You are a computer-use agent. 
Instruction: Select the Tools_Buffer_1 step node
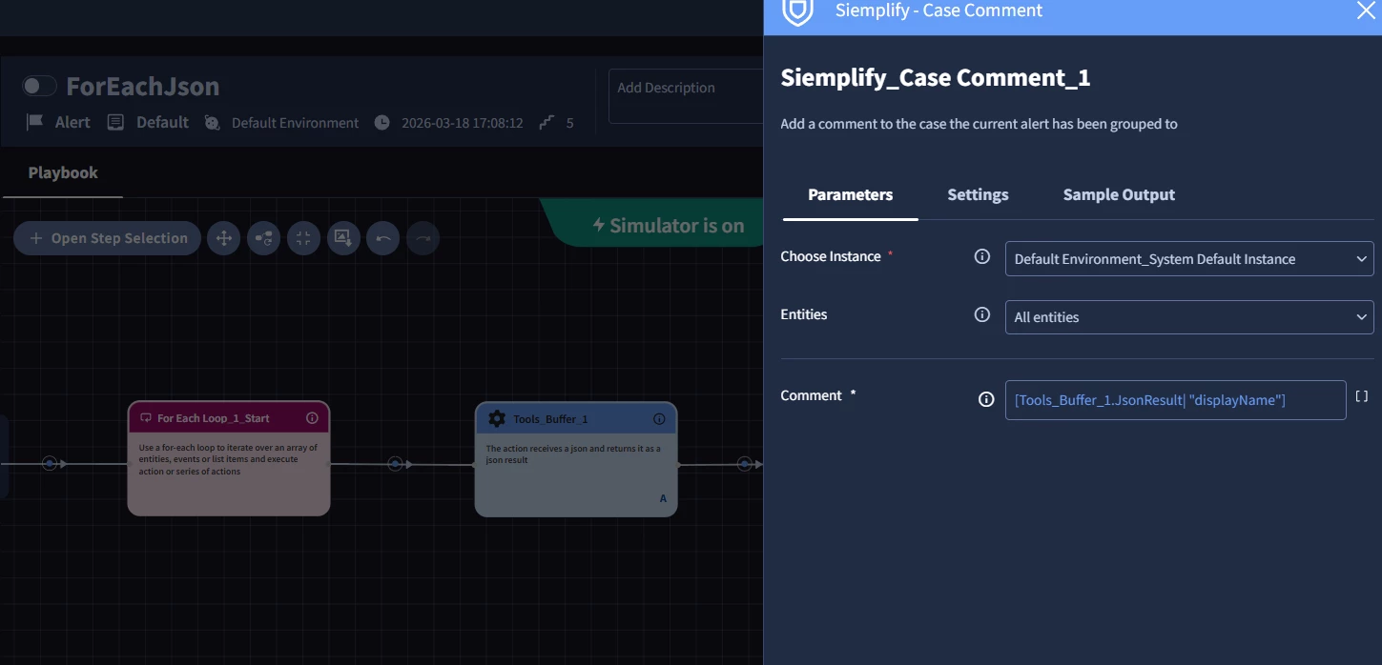(x=576, y=459)
